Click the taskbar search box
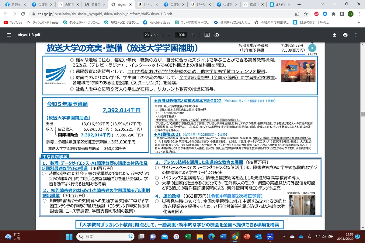Screen dimensions: 365x243 [x=106, y=237]
